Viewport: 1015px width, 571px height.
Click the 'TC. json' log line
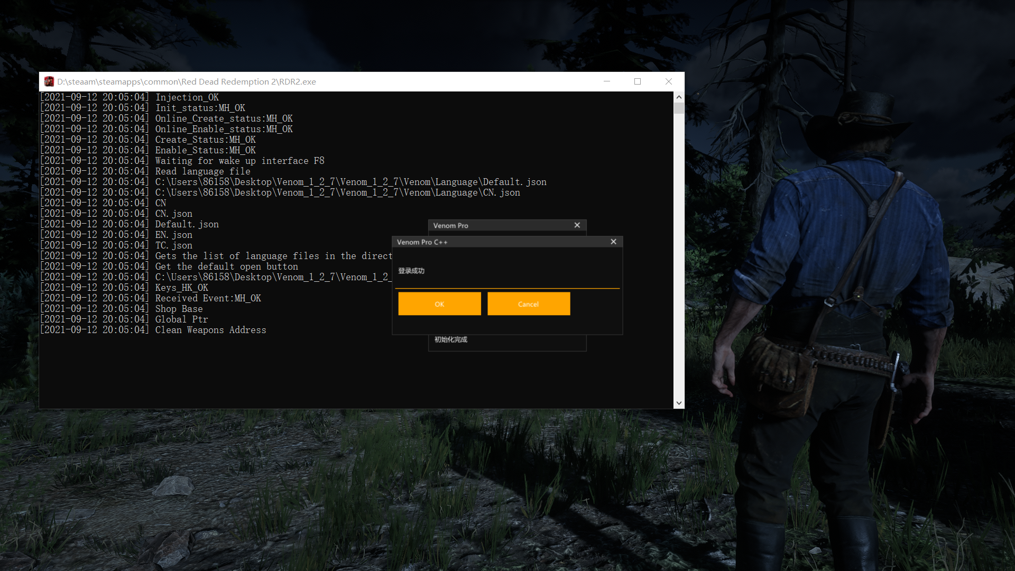pos(116,245)
